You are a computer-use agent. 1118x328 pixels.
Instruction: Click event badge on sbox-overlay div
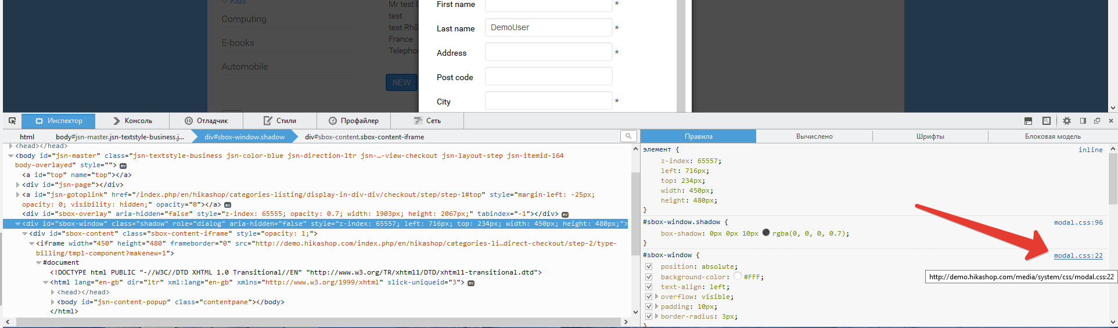point(565,214)
